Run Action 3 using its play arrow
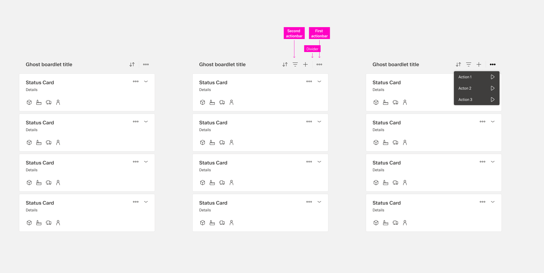 493,99
